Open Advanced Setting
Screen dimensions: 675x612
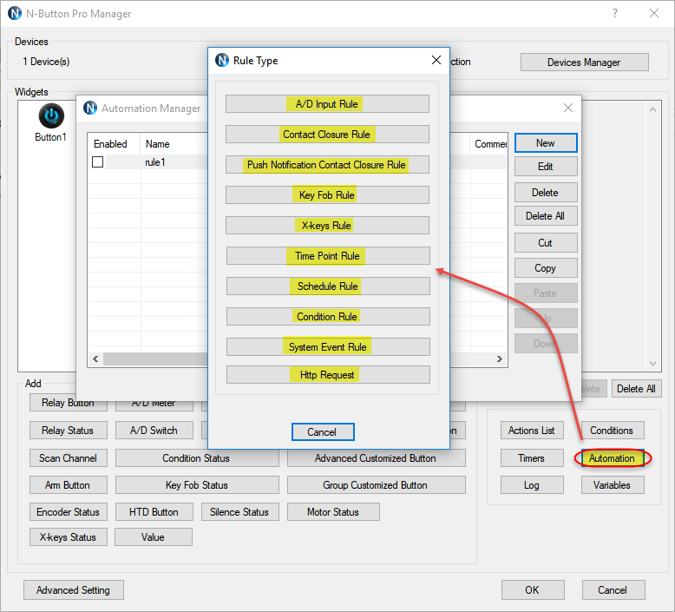tap(74, 589)
